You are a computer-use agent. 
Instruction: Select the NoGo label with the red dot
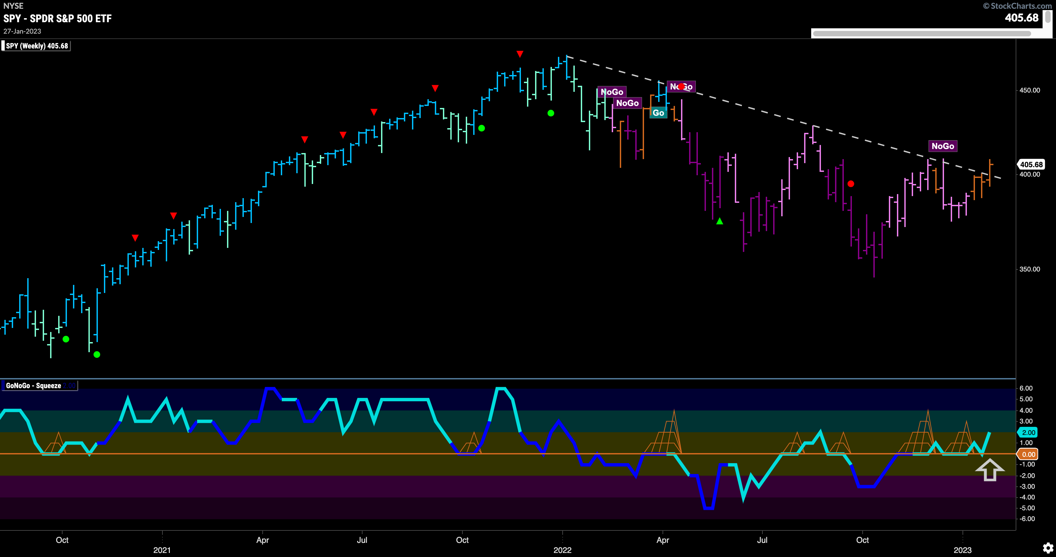coord(681,86)
